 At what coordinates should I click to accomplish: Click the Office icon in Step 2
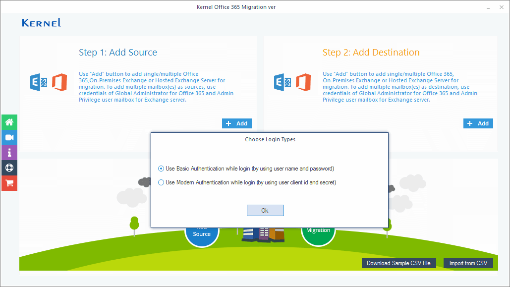pos(303,82)
